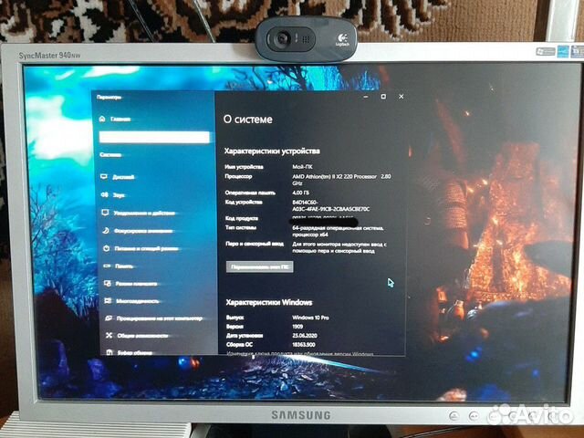Image resolution: width=584 pixels, height=438 pixels.
Task: Open the Дисплей display settings icon
Action: 104,176
